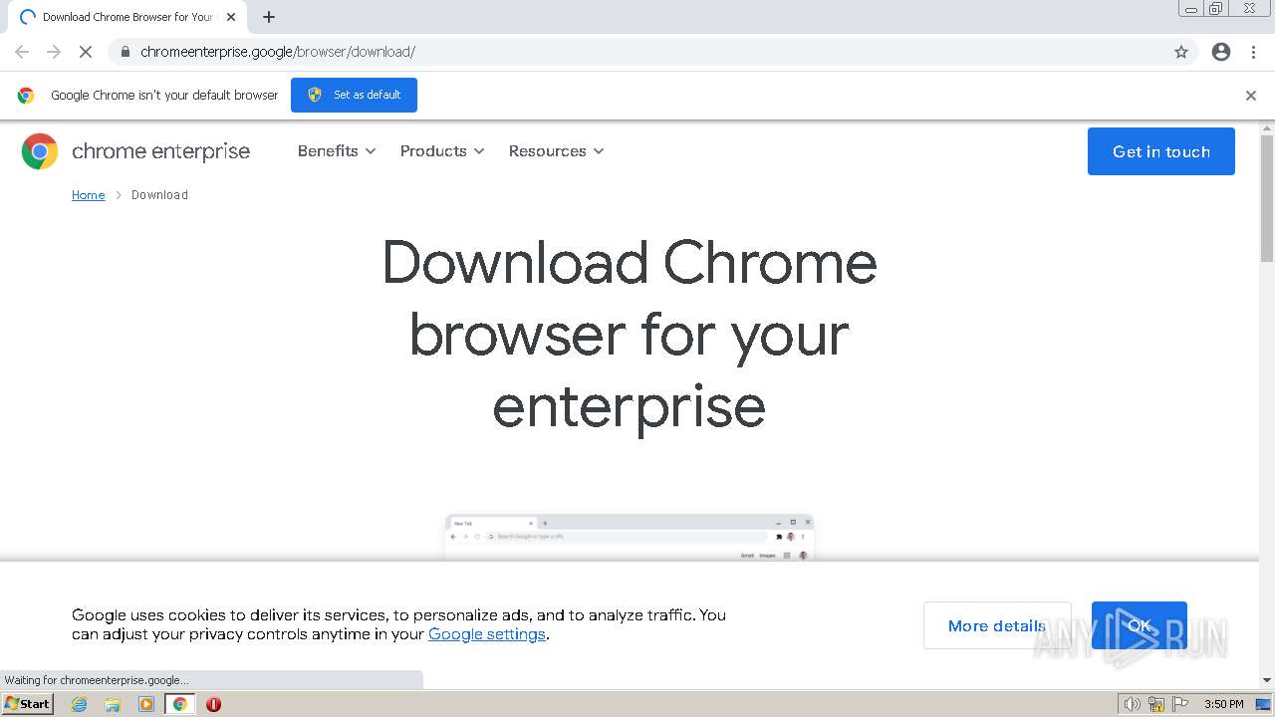Viewport: 1275px width, 717px height.
Task: Click the scrollbar down arrow
Action: pyautogui.click(x=1267, y=680)
